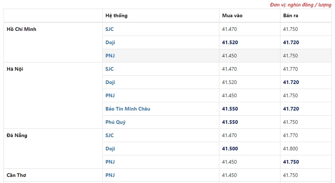
Task: Click the Mua vào column header
Action: (232, 15)
